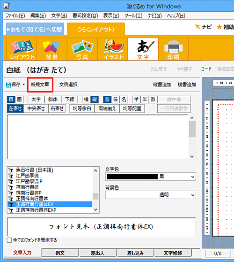Click font list scroll down arrow

pos(95,209)
